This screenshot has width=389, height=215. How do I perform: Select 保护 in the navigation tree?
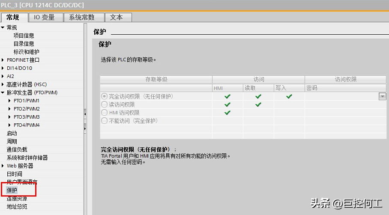(x=12, y=190)
